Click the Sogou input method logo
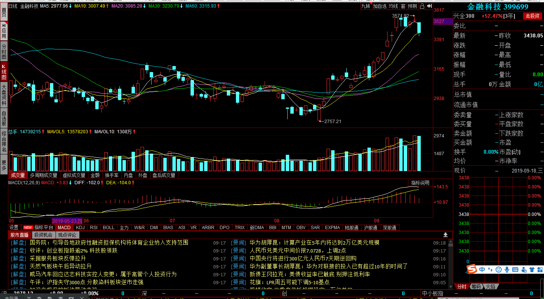This screenshot has width=544, height=299. (472, 270)
